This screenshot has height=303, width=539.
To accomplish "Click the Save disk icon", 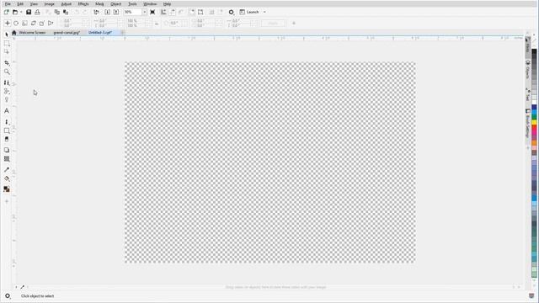I will (x=29, y=12).
